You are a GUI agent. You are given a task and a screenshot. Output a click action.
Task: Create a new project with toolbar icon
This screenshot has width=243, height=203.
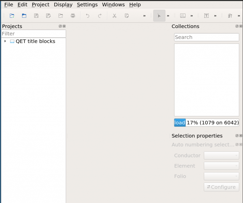(x=12, y=16)
